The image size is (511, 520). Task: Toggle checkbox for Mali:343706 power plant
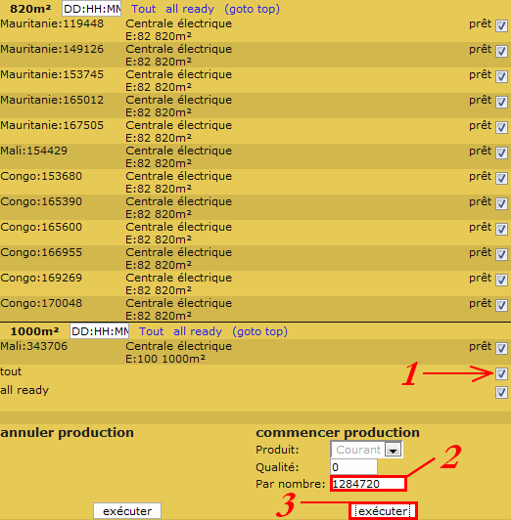click(x=501, y=349)
